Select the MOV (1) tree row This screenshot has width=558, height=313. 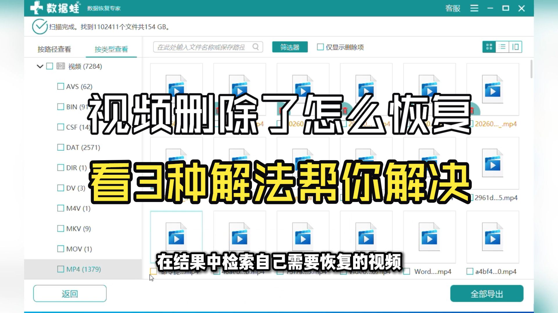click(x=83, y=249)
